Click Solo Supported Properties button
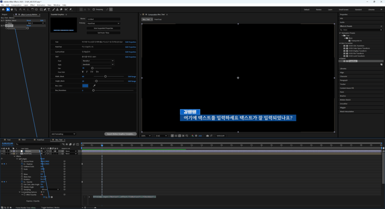The image size is (385, 209). (x=103, y=28)
